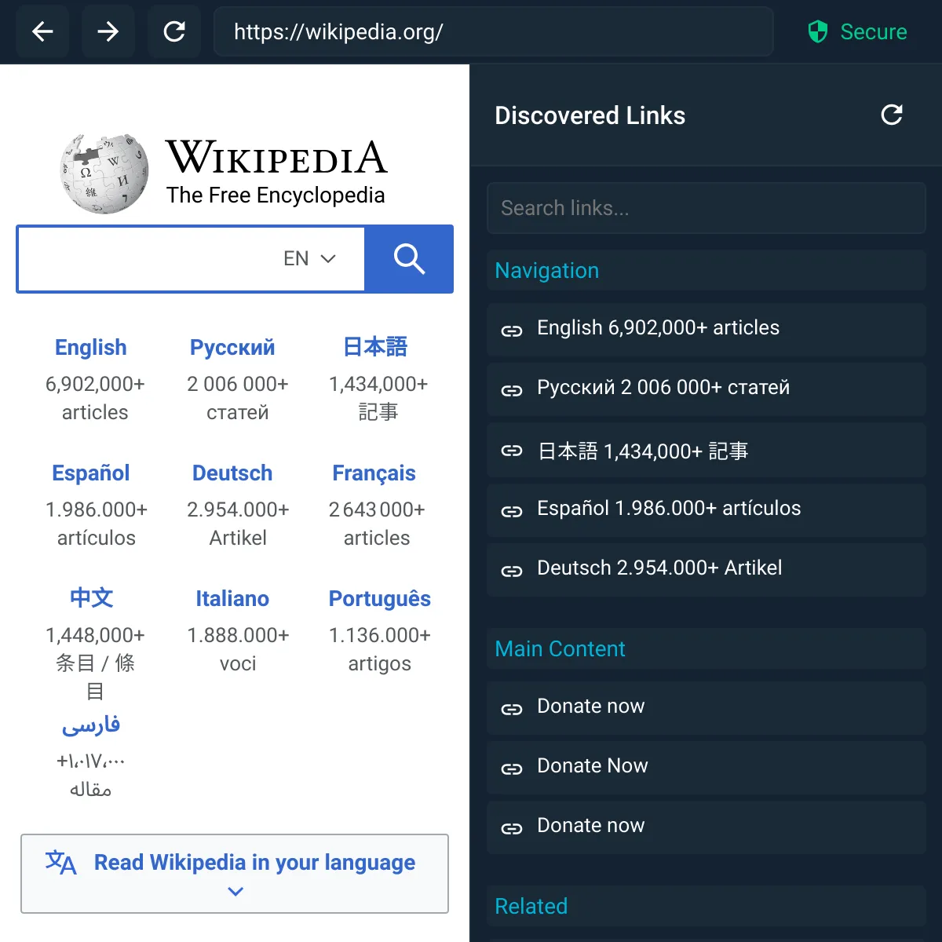The width and height of the screenshot is (942, 942).
Task: Select the Donate Now row with capital N
Action: coord(706,768)
